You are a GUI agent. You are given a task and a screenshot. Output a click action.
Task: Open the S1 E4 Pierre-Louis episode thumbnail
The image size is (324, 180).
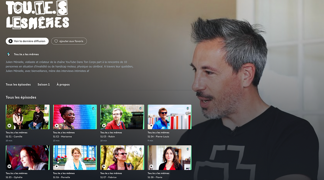click(170, 117)
